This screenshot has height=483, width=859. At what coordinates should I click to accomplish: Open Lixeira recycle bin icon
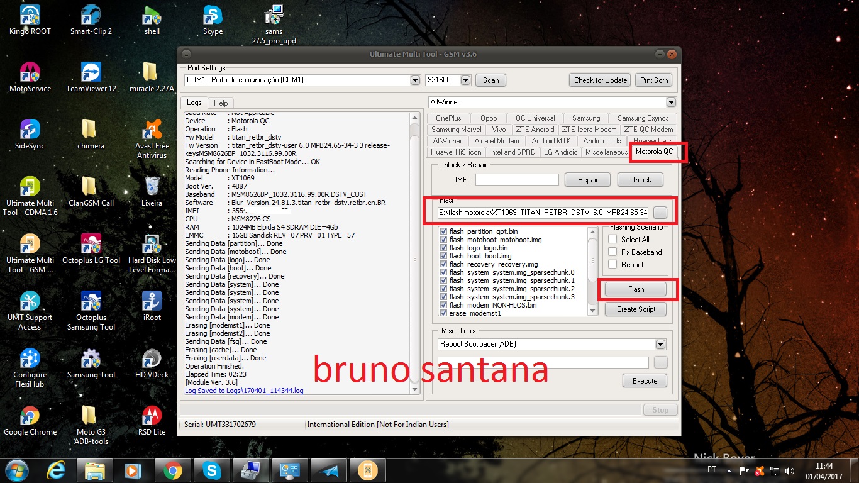[x=152, y=191]
